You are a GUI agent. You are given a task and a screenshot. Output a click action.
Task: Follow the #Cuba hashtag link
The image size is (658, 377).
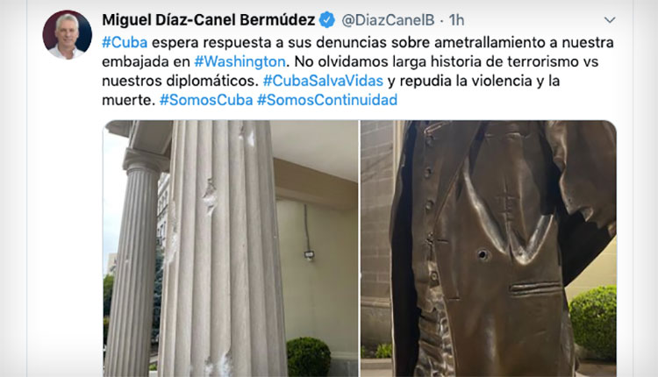coord(125,42)
